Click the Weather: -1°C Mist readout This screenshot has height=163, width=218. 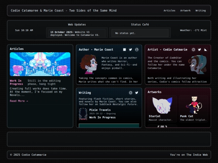193,30
